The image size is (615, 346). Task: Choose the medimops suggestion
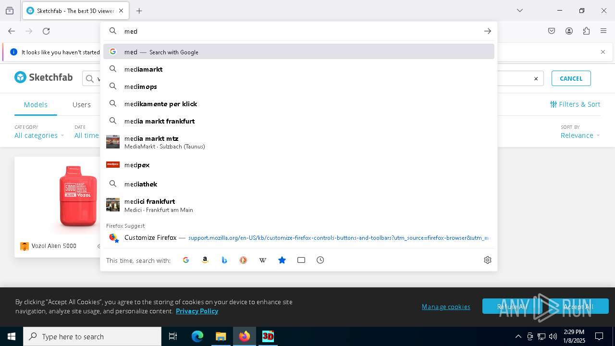(299, 86)
